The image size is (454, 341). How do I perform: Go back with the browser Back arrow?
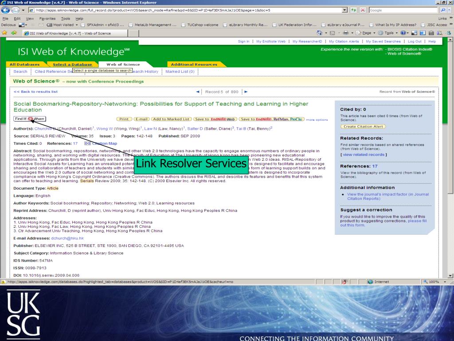(5, 10)
